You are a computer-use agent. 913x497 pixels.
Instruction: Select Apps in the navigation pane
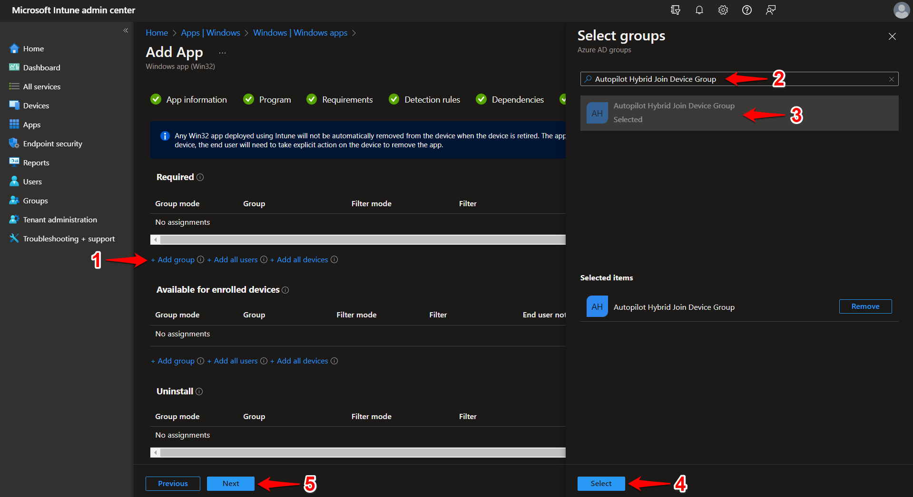[31, 124]
